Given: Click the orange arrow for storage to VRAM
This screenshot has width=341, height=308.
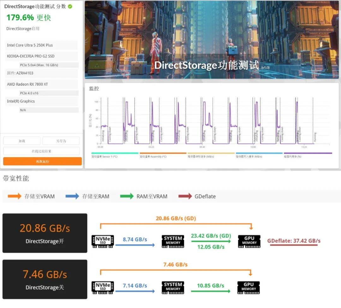Looking at the screenshot, I should (x=14, y=196).
